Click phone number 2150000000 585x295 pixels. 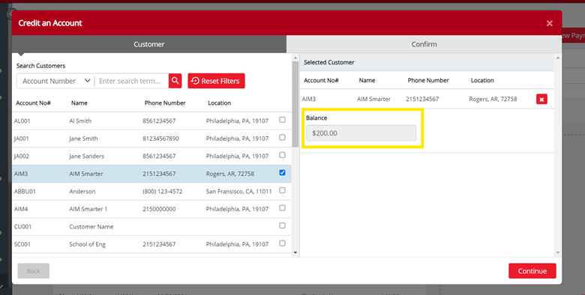coord(159,209)
